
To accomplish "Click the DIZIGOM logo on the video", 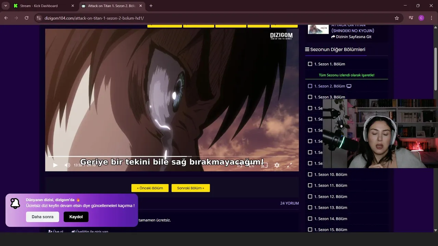I will [281, 36].
